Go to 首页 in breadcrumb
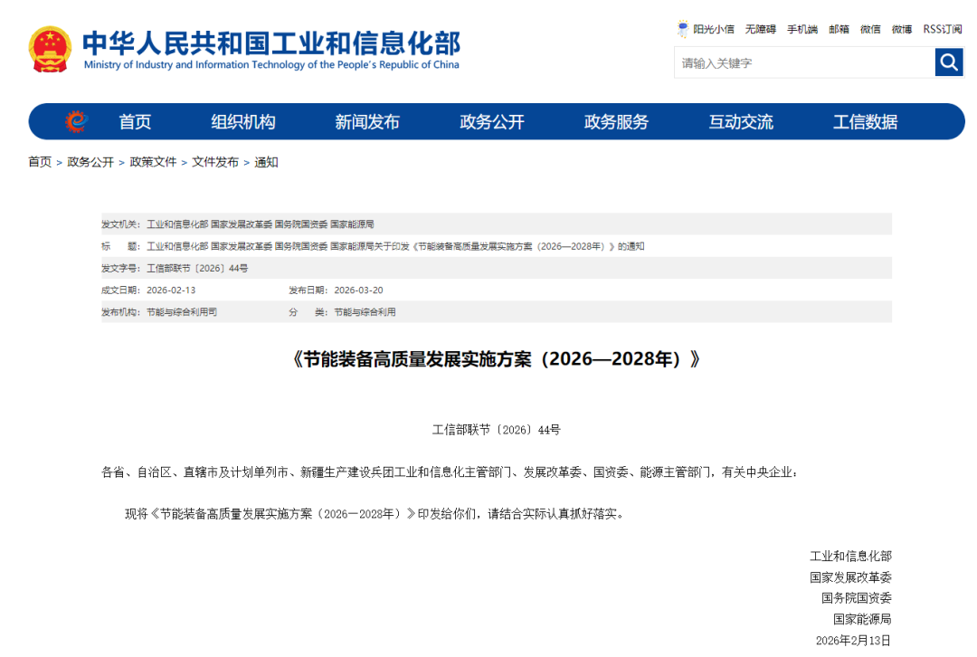Image resolution: width=977 pixels, height=657 pixels. click(x=40, y=162)
